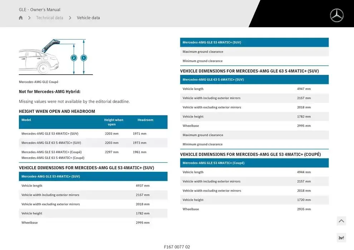Image resolution: width=354 pixels, height=250 pixels.
Task: Select the Mercedes-AMG GLE 63 S 4MATIC+ (SUV) header bar
Action: click(x=254, y=80)
